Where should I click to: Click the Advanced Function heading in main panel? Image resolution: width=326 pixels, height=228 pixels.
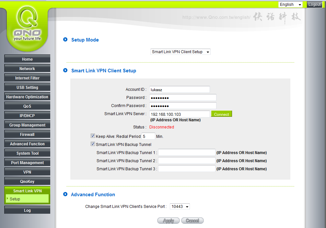tap(93, 194)
